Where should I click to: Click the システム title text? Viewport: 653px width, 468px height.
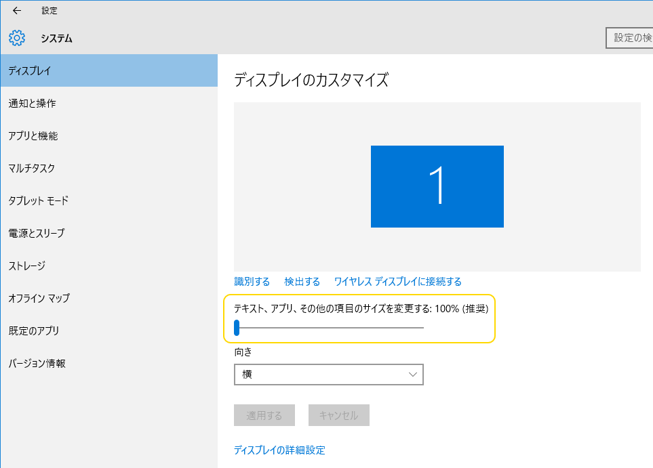click(x=57, y=39)
